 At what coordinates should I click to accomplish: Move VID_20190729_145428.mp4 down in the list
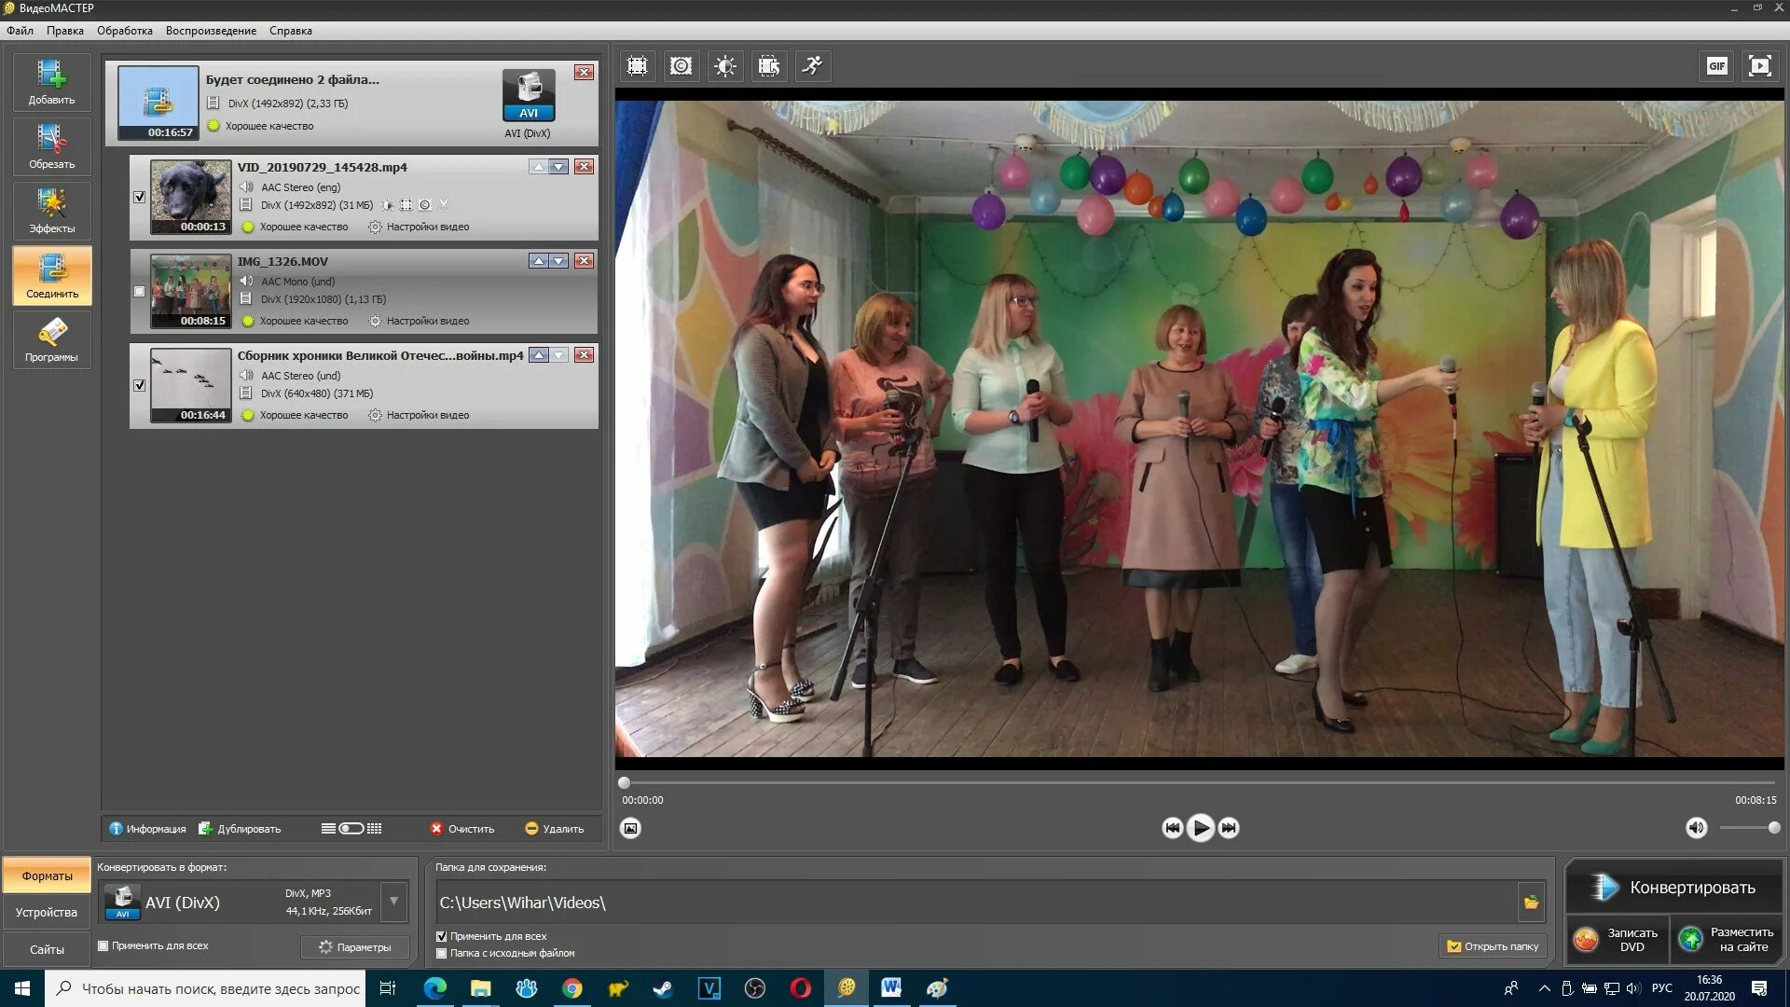click(x=558, y=167)
